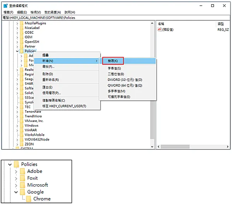Open the 檔案(F) menu
The width and height of the screenshot is (232, 204).
(x=9, y=12)
